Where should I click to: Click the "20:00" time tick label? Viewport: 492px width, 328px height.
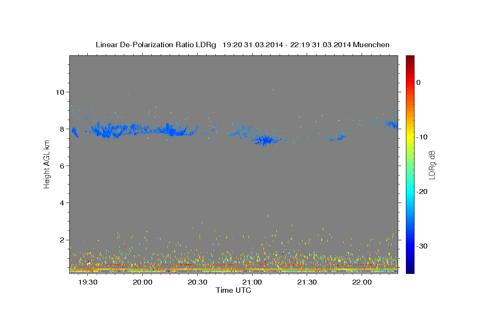coord(143,282)
